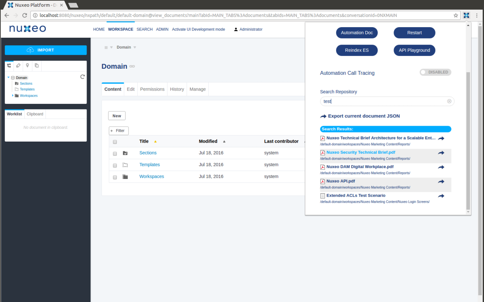Clear the Search Repository field
This screenshot has height=302, width=484.
pyautogui.click(x=449, y=101)
